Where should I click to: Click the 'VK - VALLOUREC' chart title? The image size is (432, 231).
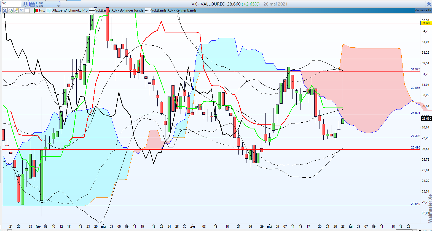pos(208,4)
